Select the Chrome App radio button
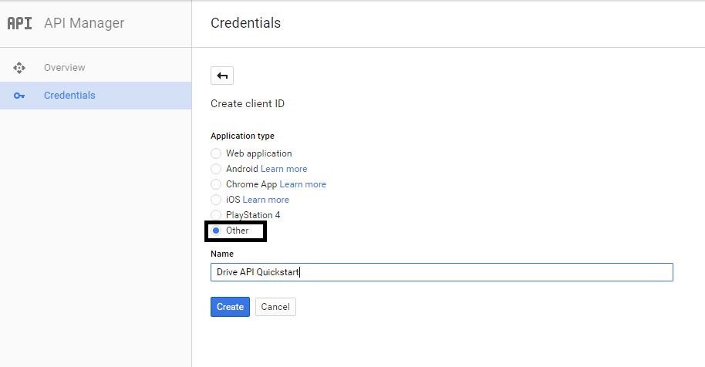This screenshot has width=705, height=367. coord(216,184)
